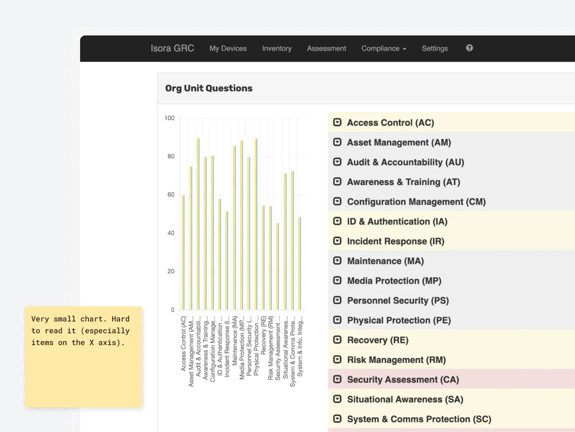Screen dimensions: 575x432
Task: Toggle the Physical Protection (PE) row control
Action: coord(337,320)
